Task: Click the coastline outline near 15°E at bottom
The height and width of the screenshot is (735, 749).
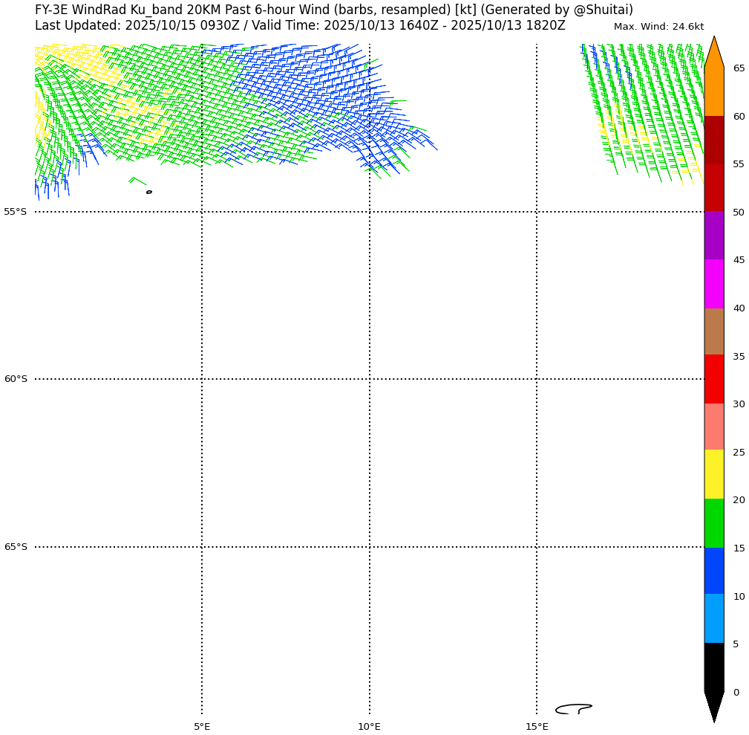Action: 573,708
